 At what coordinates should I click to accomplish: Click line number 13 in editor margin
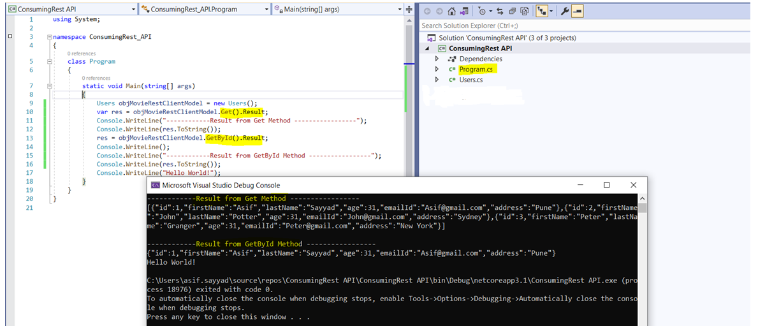pos(29,138)
